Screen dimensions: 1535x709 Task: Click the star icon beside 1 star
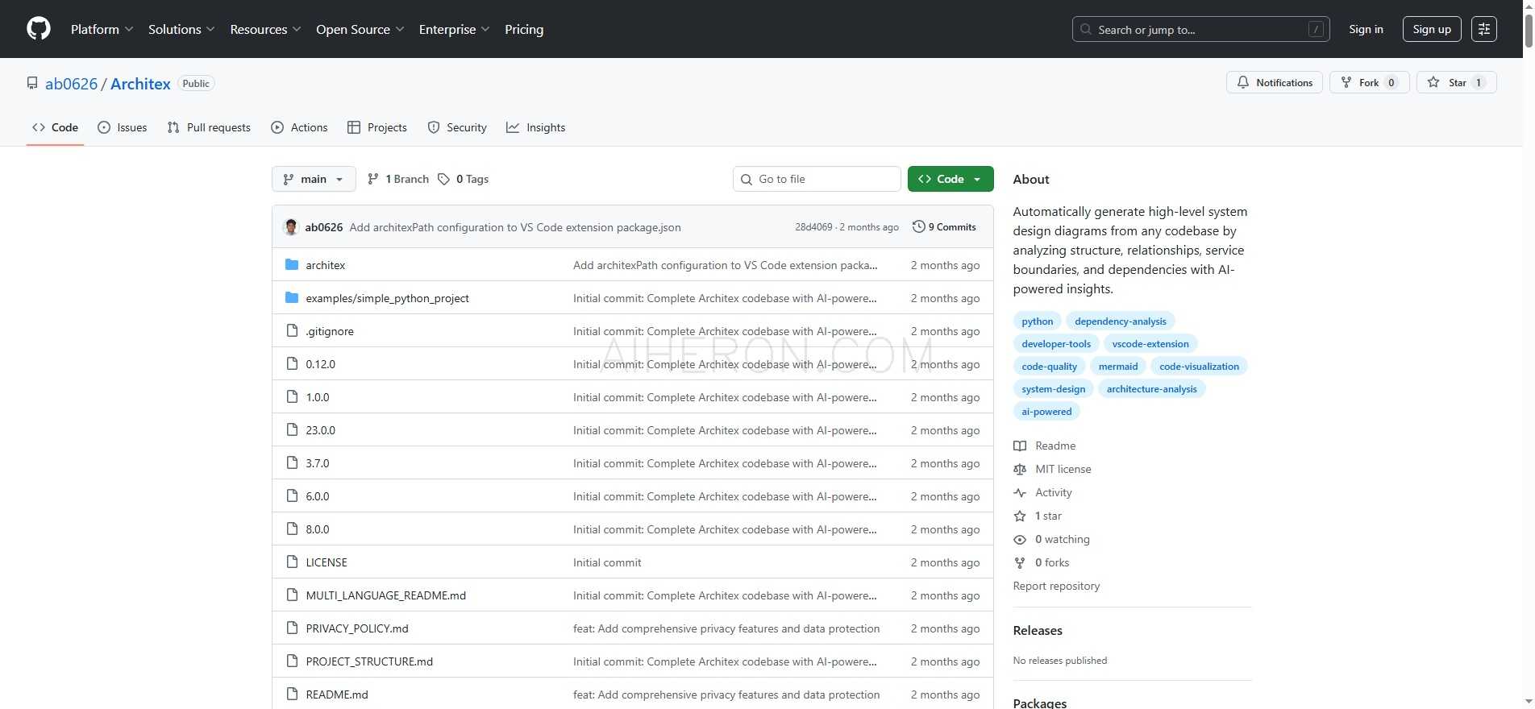tap(1020, 516)
